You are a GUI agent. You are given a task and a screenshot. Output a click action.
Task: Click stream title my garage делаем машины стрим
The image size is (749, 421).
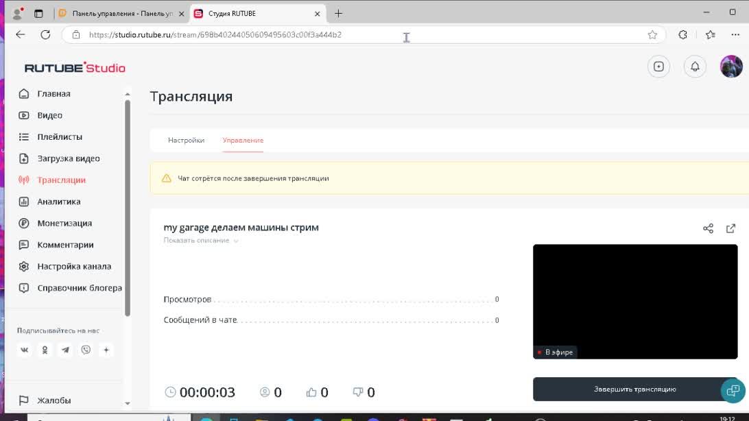(x=241, y=228)
